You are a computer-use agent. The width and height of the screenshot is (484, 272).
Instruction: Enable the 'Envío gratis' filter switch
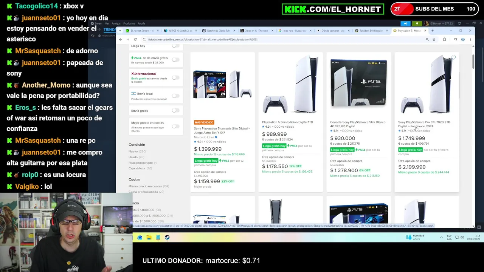[175, 111]
